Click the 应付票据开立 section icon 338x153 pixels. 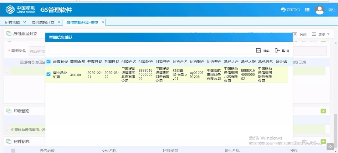[9, 34]
